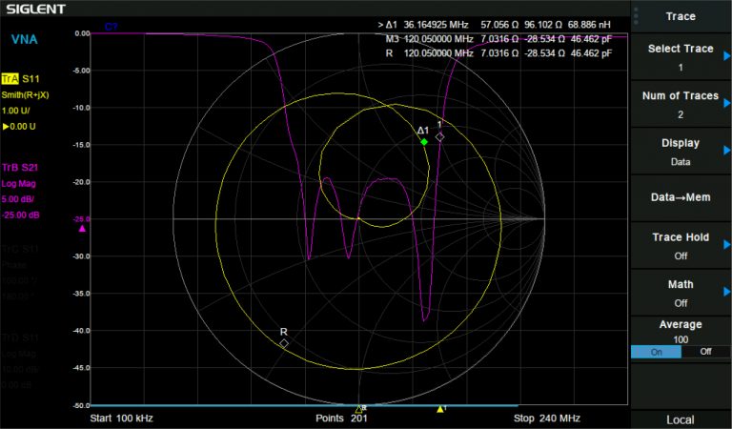Select the green Δ1 delta marker

click(424, 142)
